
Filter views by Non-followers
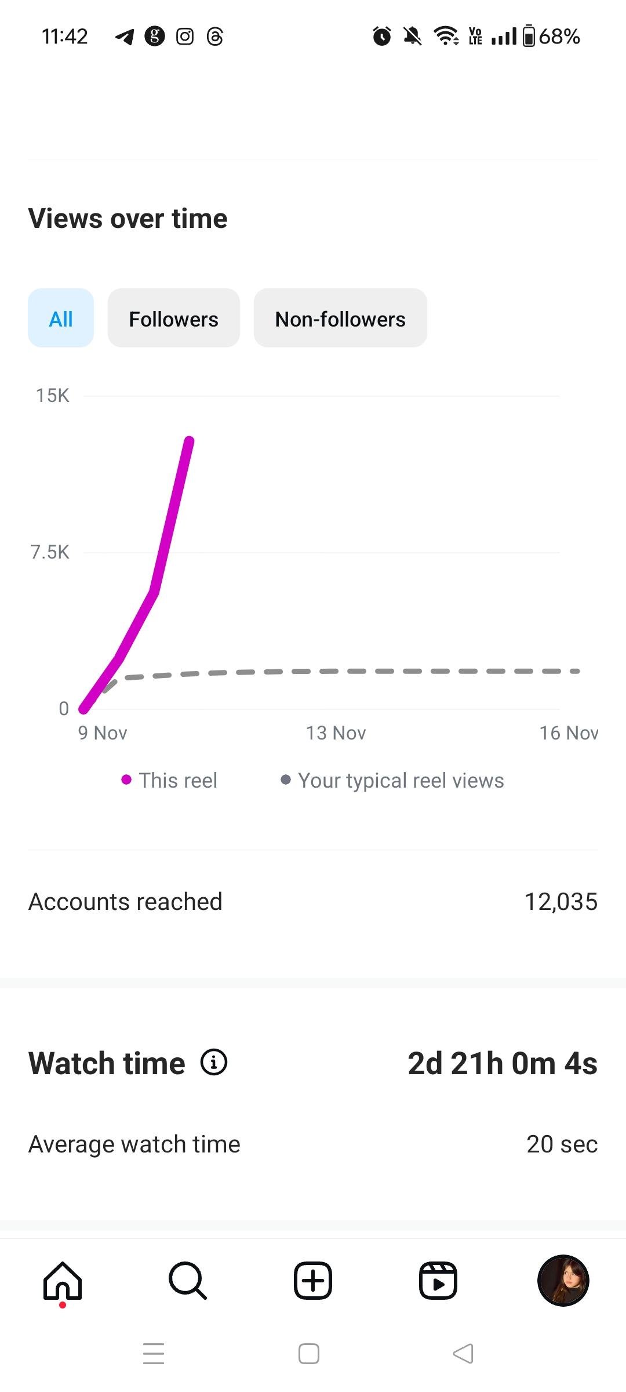(340, 318)
